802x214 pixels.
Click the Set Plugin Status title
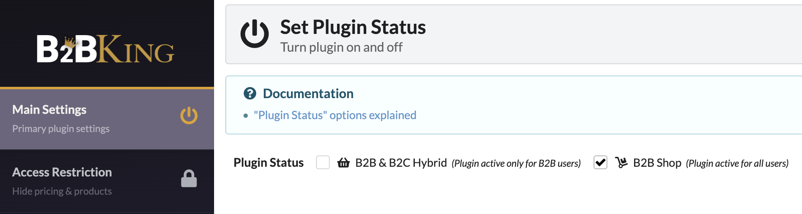(x=353, y=27)
